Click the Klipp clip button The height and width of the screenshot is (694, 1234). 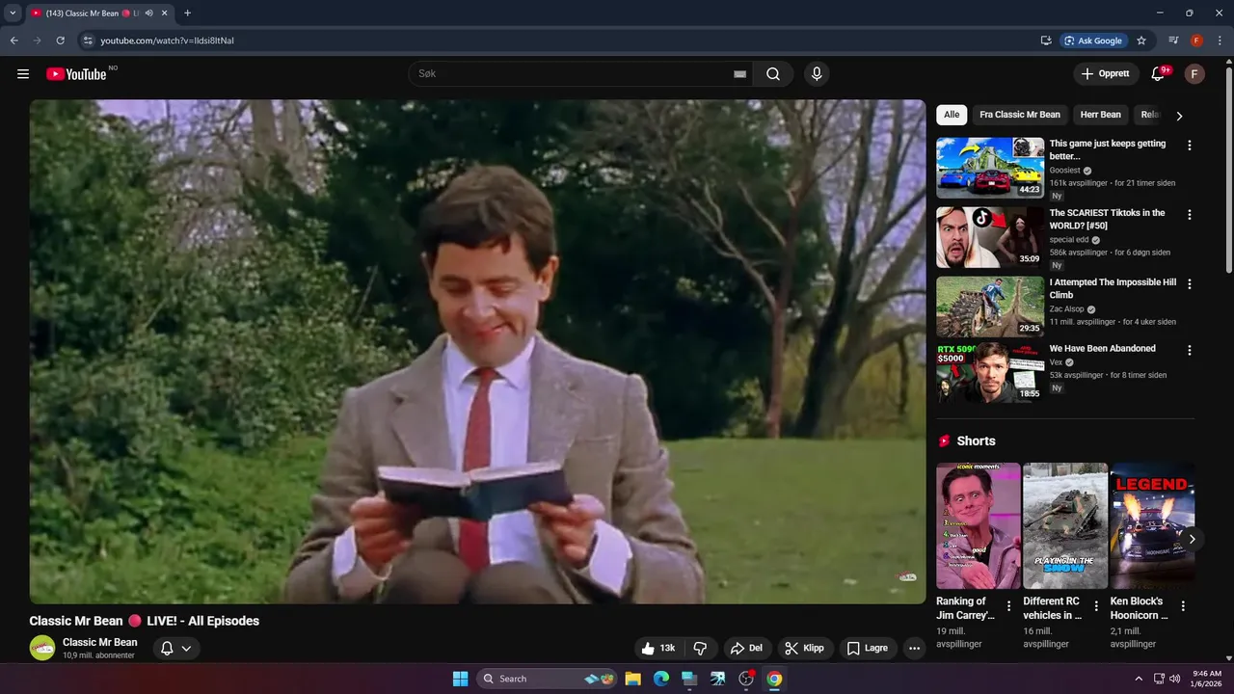tap(804, 649)
